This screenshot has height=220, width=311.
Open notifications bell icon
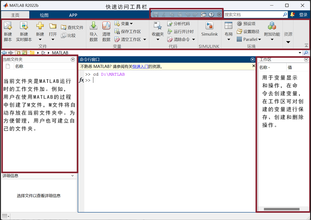point(292,14)
